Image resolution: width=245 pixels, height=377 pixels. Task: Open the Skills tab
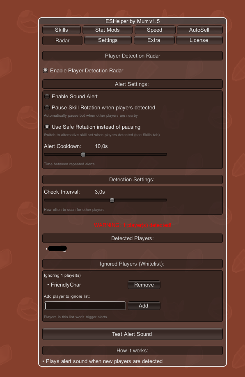[62, 30]
